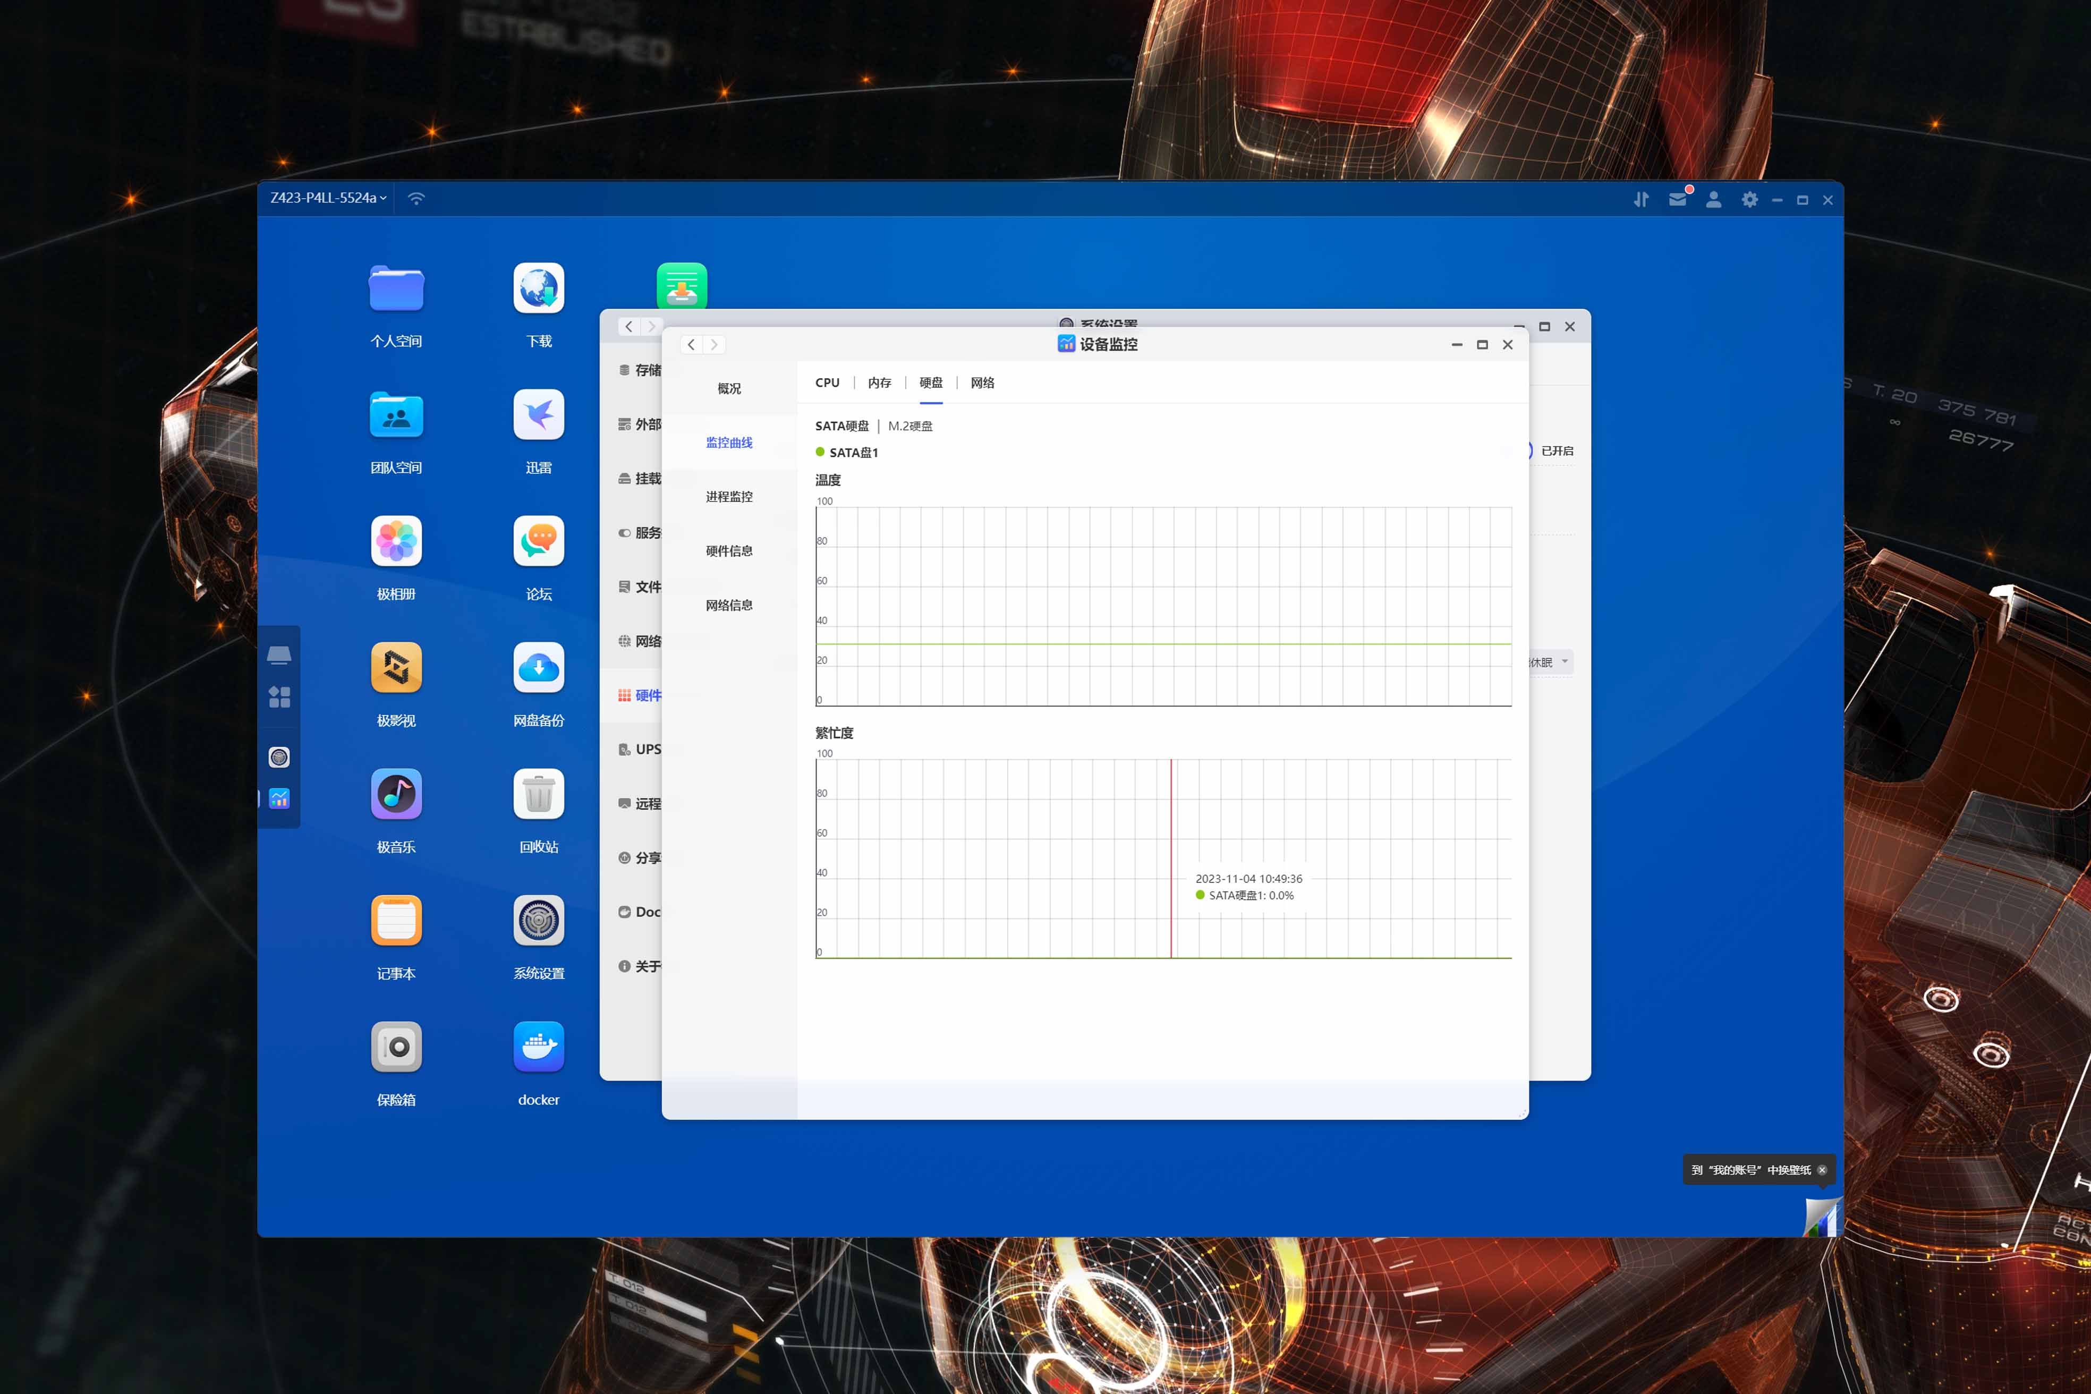
Task: Select 监控曲线 in the sidebar
Action: 729,443
